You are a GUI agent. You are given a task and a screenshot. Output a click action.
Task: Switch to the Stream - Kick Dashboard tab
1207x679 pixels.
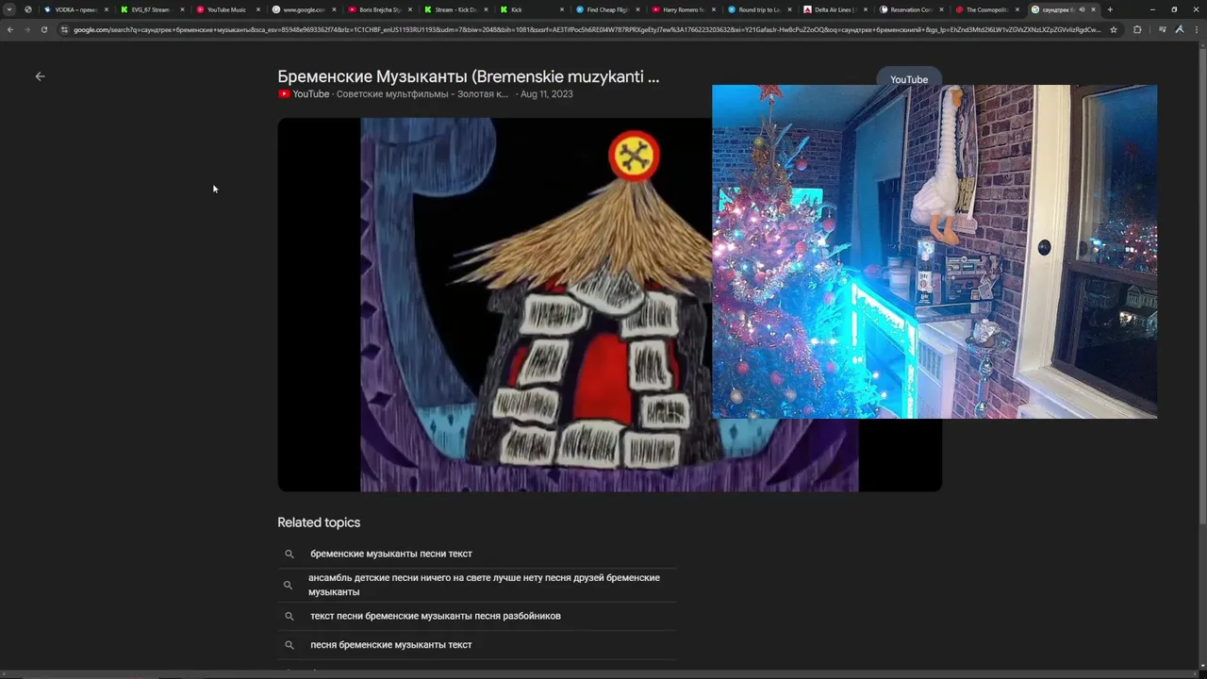(455, 9)
